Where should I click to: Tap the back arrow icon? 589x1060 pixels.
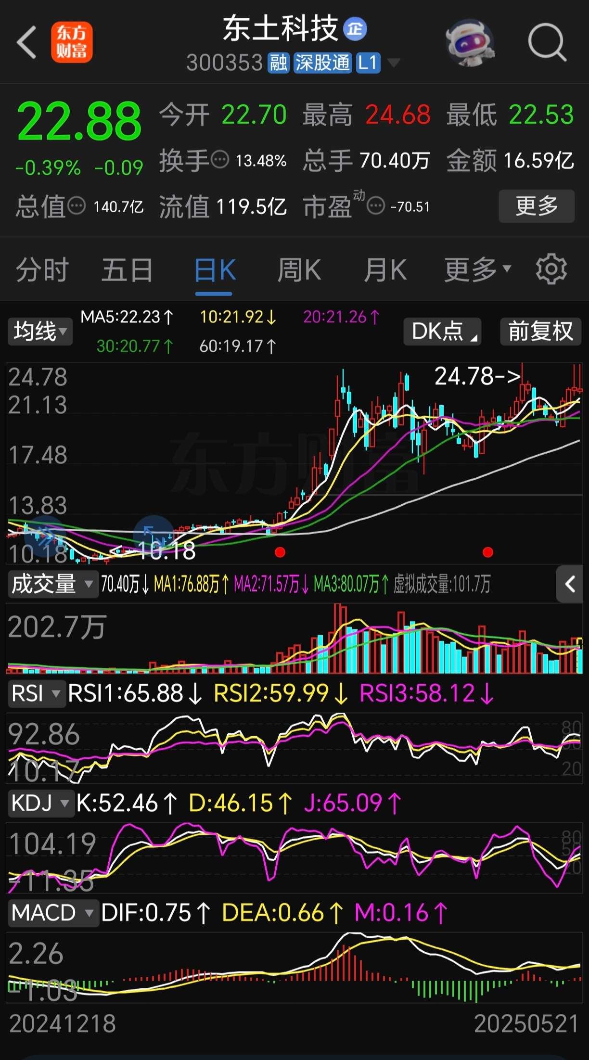pyautogui.click(x=26, y=42)
